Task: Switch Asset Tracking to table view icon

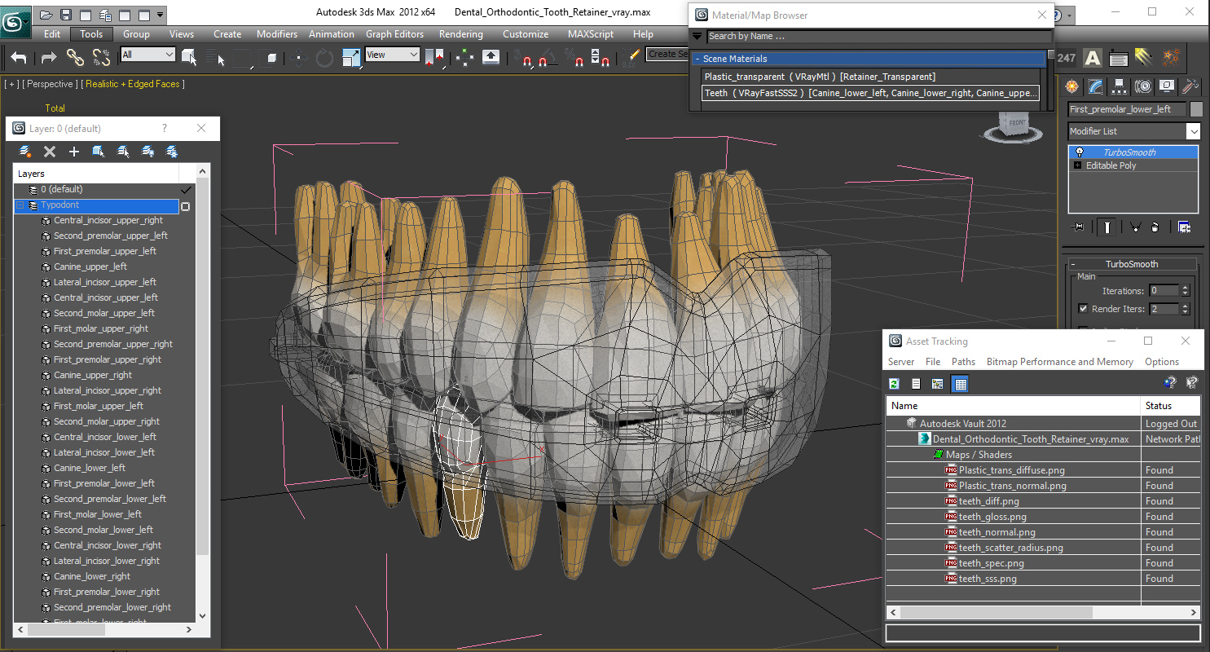Action: (961, 384)
